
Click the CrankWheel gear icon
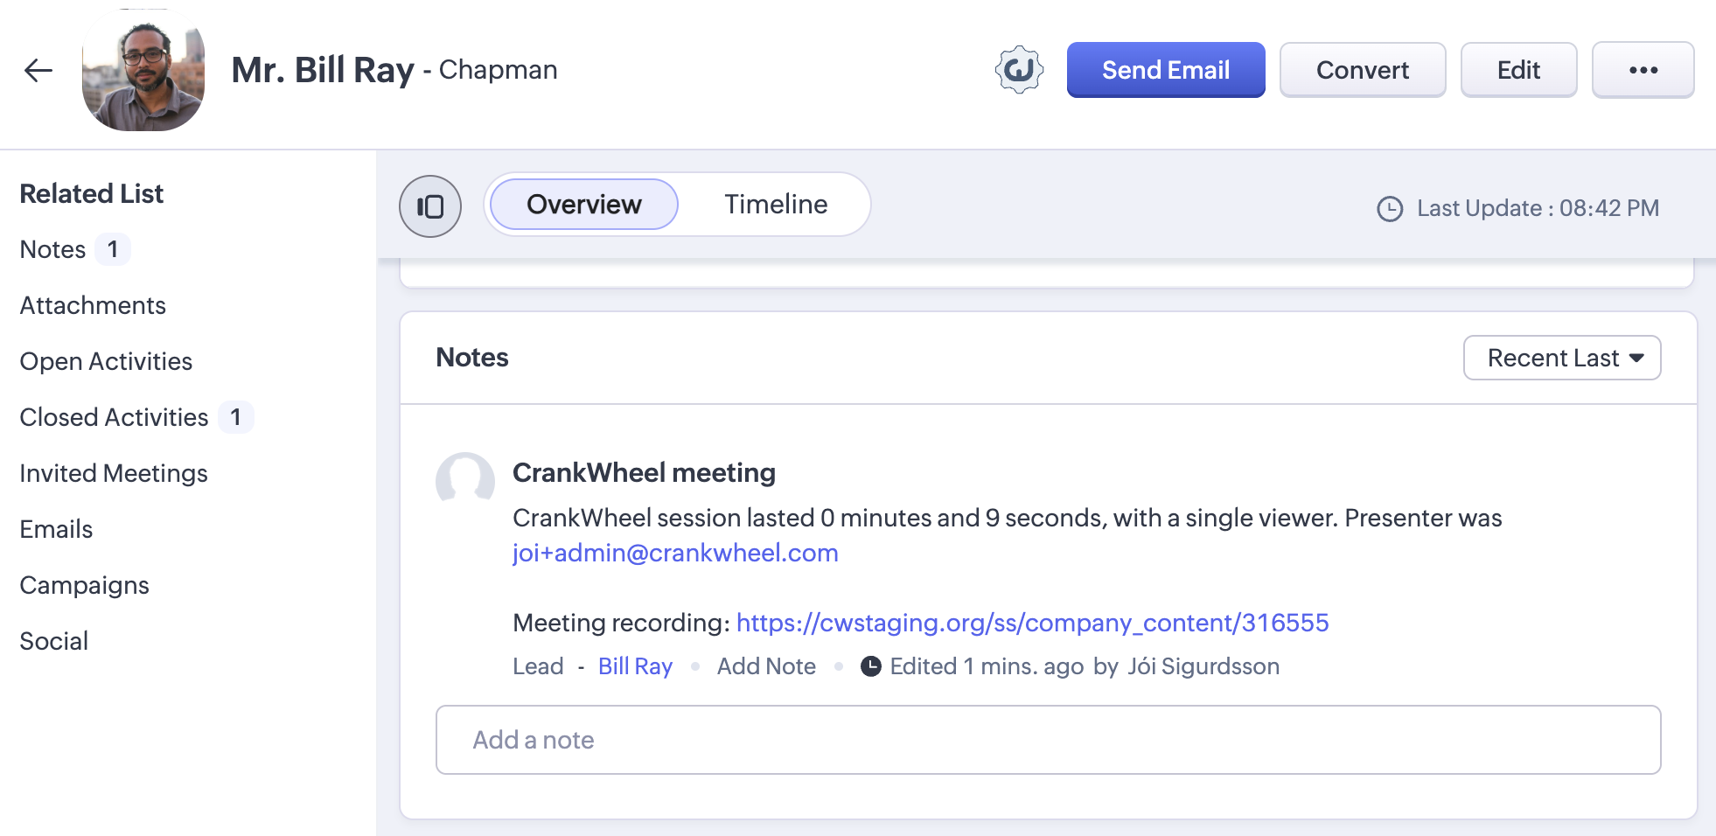point(1019,70)
